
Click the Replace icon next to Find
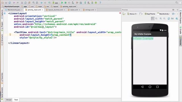(37, 3)
